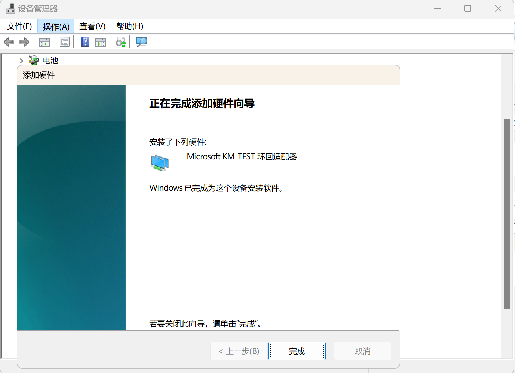
Task: Select the 电池 tree item label
Action: click(50, 61)
